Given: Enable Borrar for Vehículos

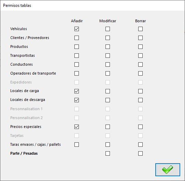Looking at the screenshot, I should click(x=140, y=29).
